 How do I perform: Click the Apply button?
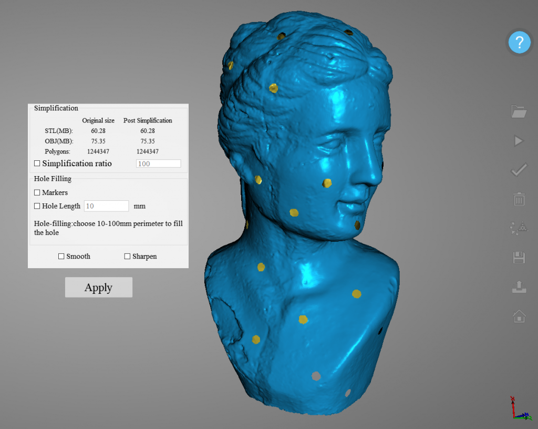pyautogui.click(x=99, y=288)
